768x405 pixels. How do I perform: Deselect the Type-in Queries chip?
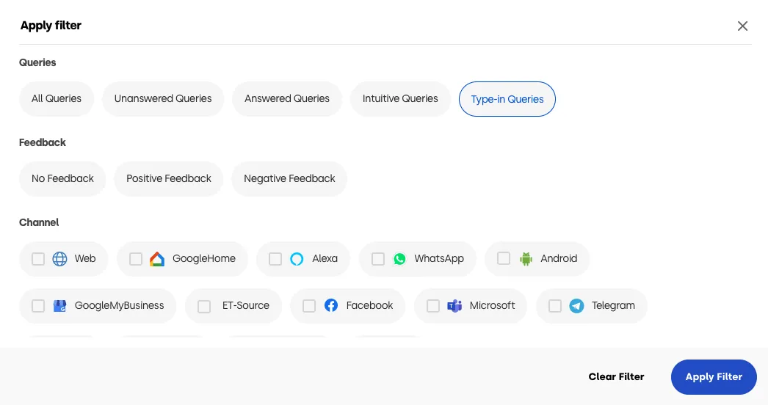[x=507, y=99]
